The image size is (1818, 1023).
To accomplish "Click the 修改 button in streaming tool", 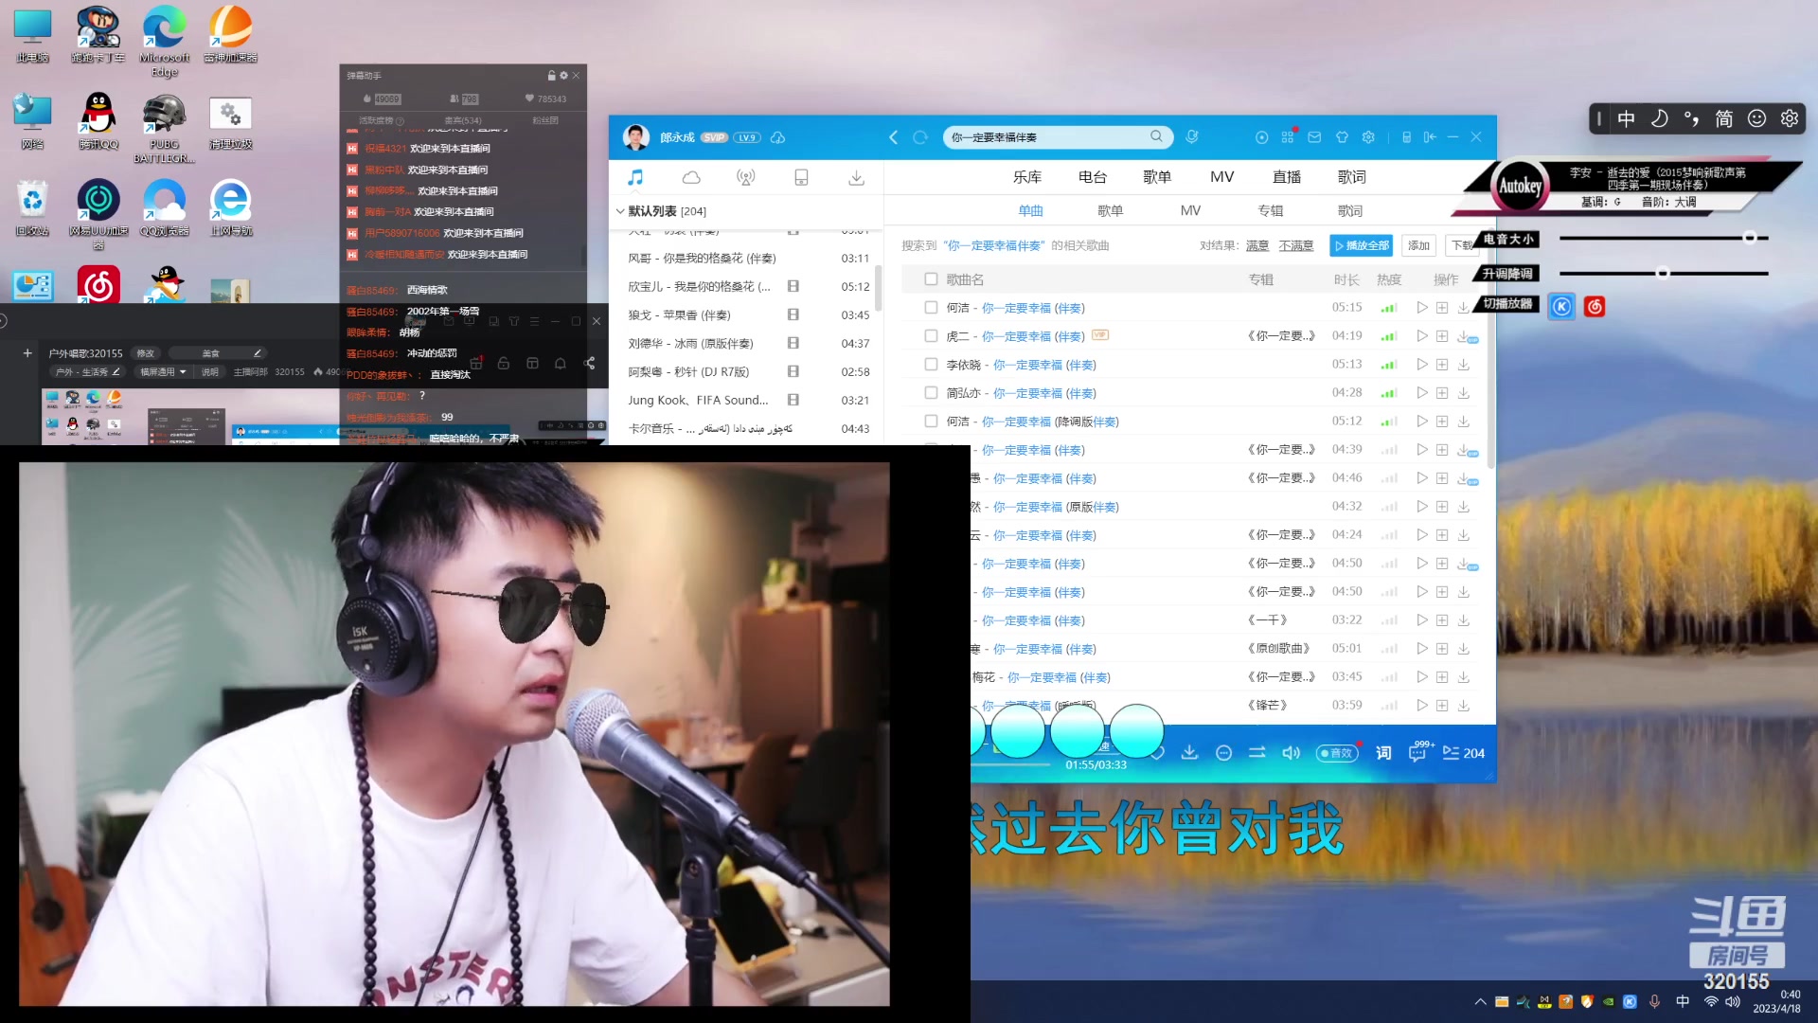I will pos(146,353).
